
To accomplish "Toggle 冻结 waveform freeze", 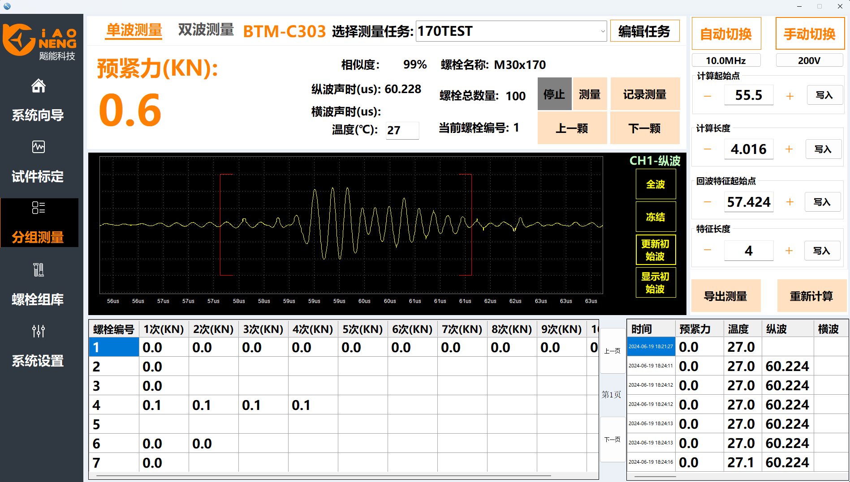I will coord(656,217).
